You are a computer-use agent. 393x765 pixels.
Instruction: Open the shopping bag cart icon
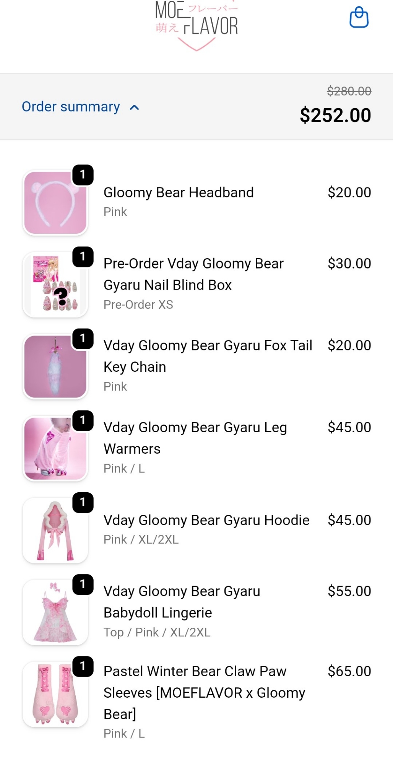359,18
